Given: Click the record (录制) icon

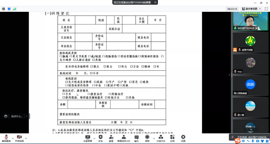Looking at the screenshot, I should (147, 137).
